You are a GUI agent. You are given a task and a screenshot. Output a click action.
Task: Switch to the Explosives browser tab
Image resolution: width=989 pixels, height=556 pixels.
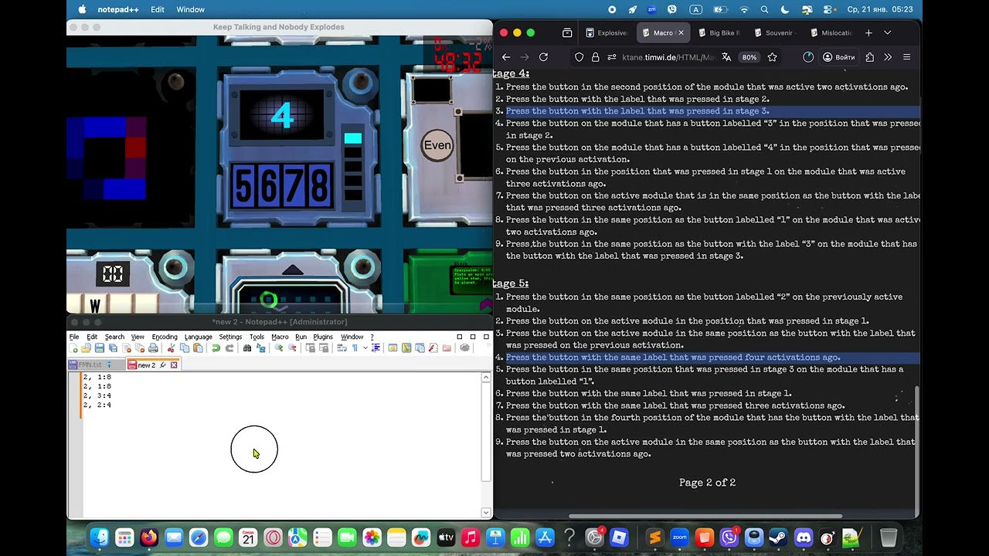pos(607,33)
